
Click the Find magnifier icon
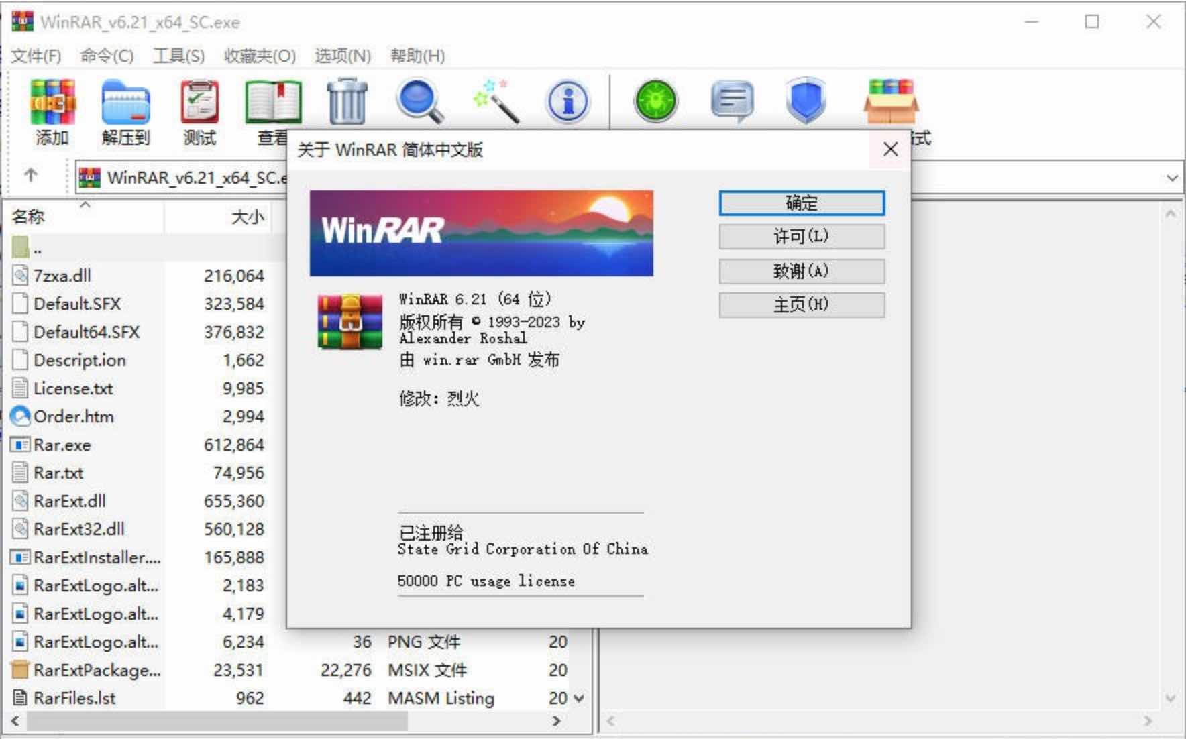coord(420,102)
